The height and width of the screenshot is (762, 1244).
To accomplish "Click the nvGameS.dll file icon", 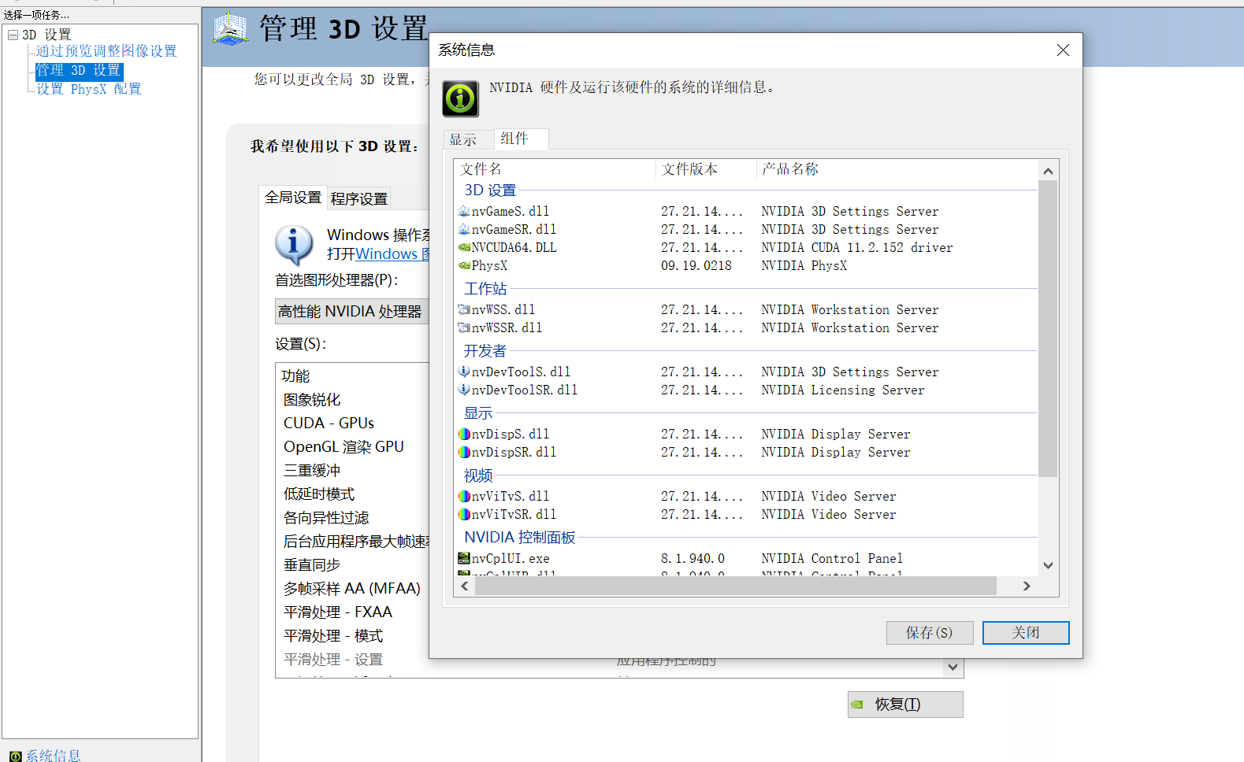I will pos(464,211).
